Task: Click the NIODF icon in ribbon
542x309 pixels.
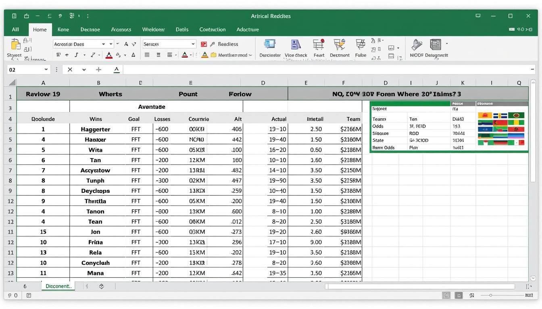Action: coord(416,45)
